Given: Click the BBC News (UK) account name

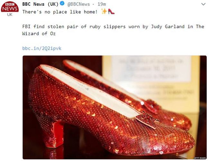Looking at the screenshot, I should [40, 4].
